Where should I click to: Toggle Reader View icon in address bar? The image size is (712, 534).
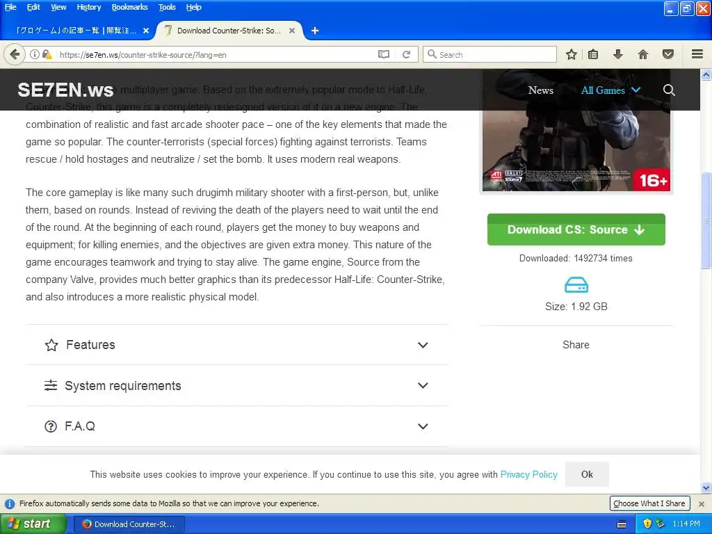coord(384,54)
